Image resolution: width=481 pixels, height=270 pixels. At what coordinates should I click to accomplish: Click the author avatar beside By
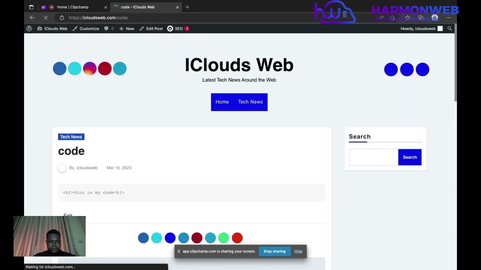(62, 168)
